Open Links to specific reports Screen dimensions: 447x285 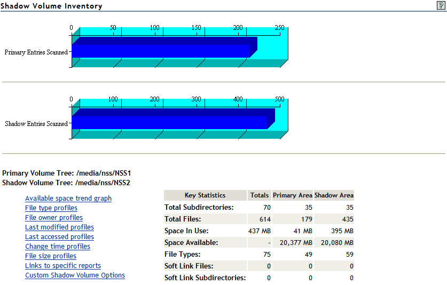(x=62, y=266)
